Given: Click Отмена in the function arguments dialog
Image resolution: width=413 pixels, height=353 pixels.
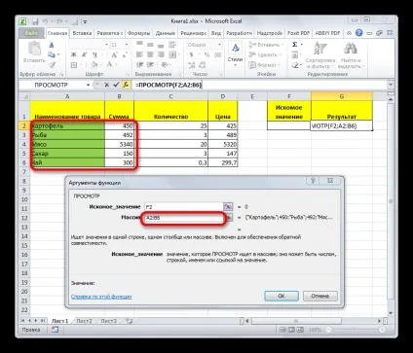Looking at the screenshot, I should tap(320, 296).
